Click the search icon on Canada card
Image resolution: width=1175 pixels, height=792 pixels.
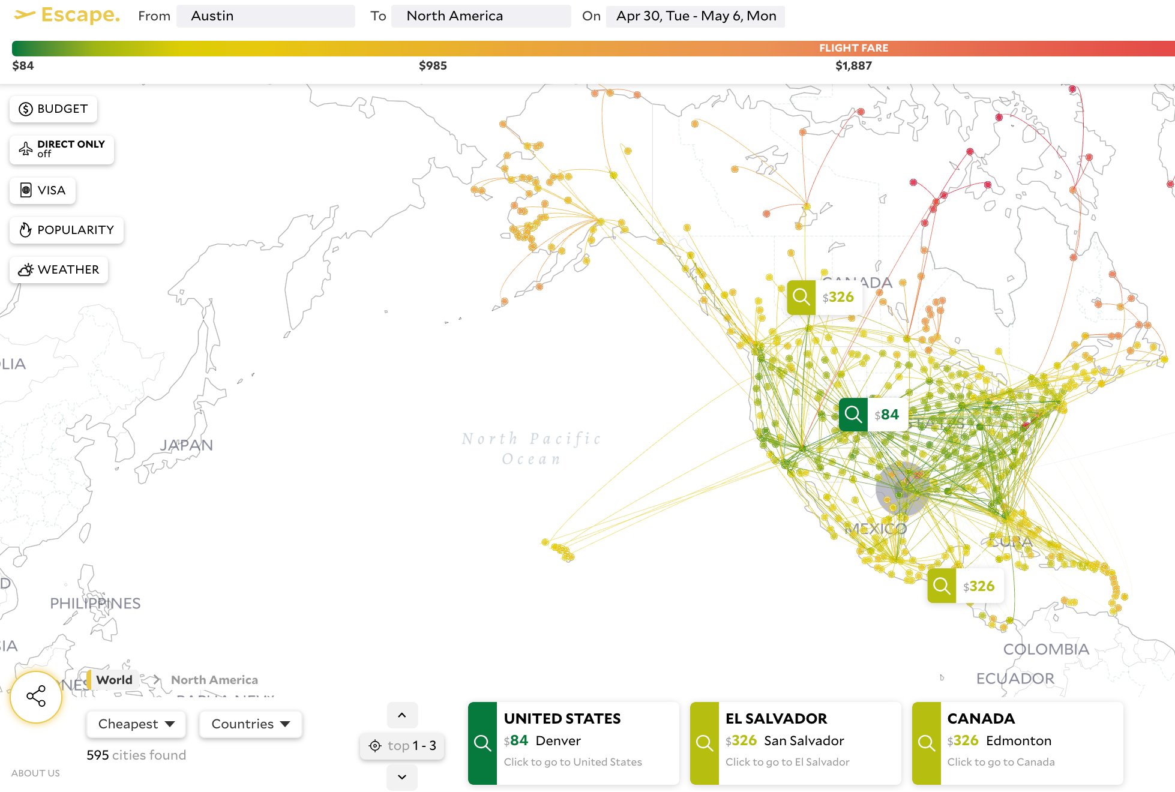point(927,743)
